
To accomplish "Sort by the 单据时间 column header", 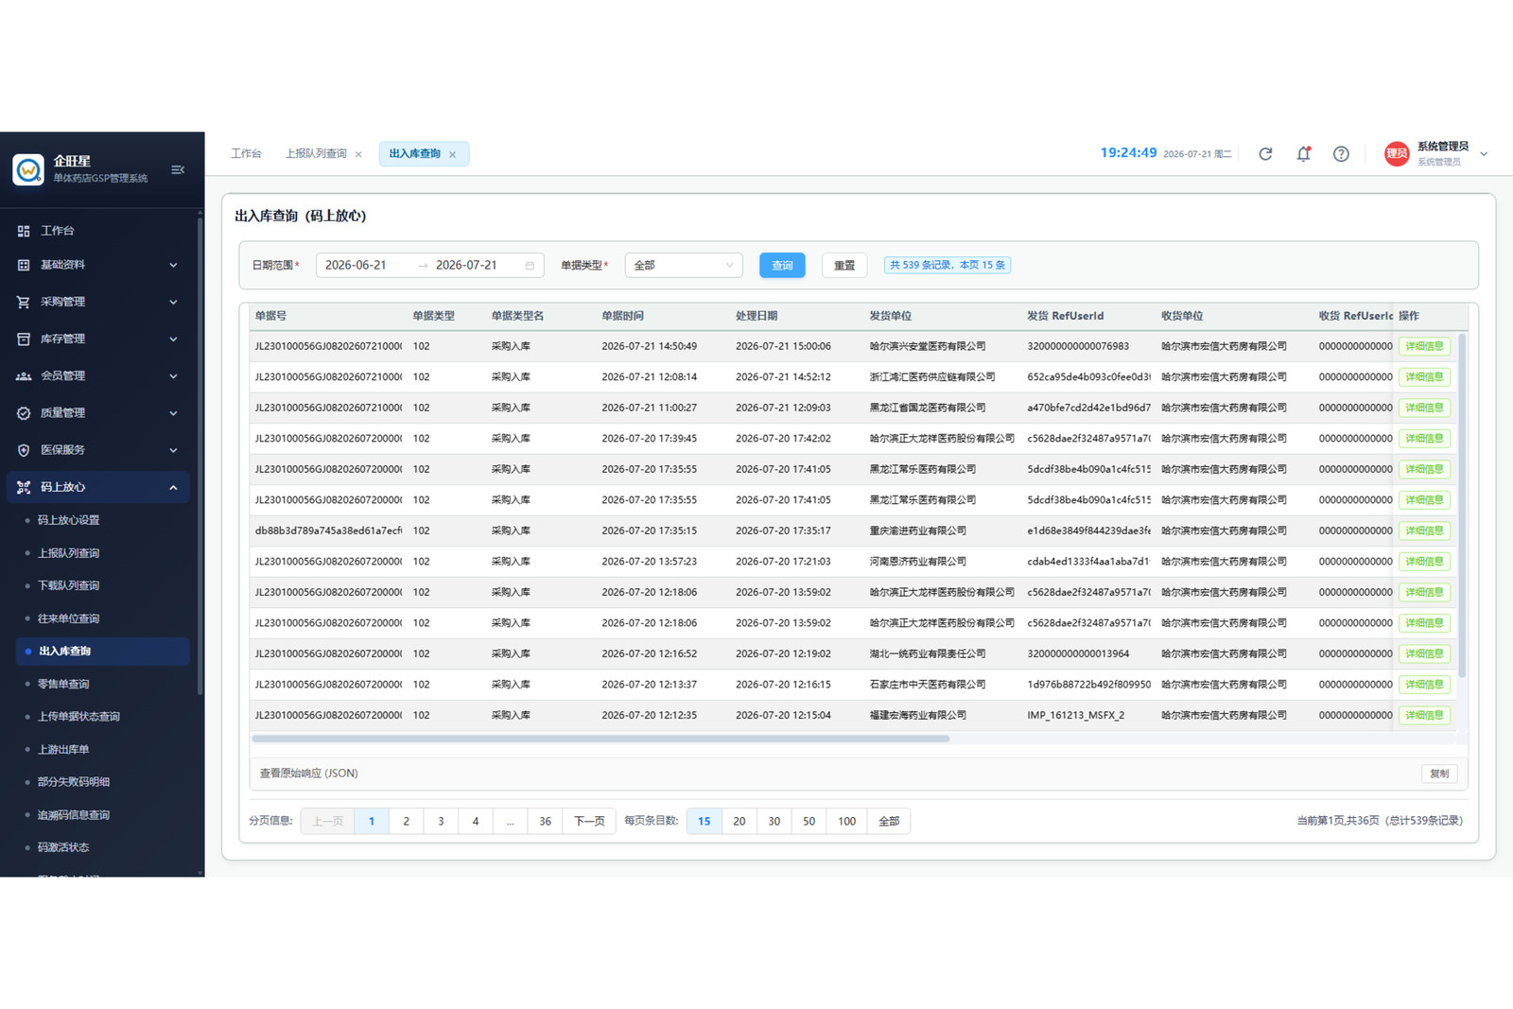I will 622,316.
